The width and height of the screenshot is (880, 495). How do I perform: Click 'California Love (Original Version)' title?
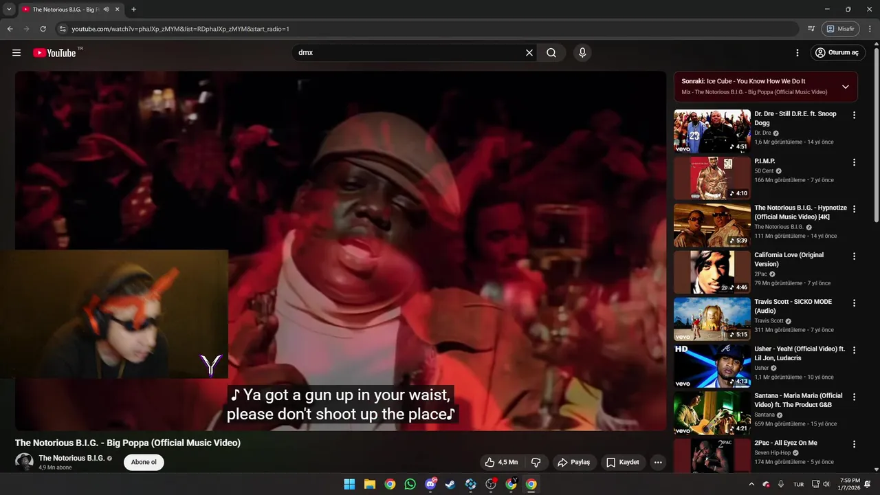(789, 259)
